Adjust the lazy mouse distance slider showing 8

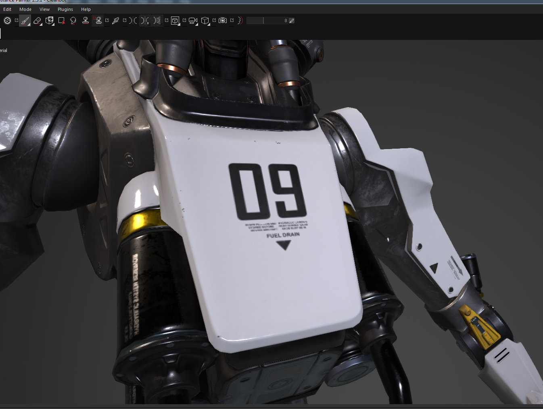(267, 21)
